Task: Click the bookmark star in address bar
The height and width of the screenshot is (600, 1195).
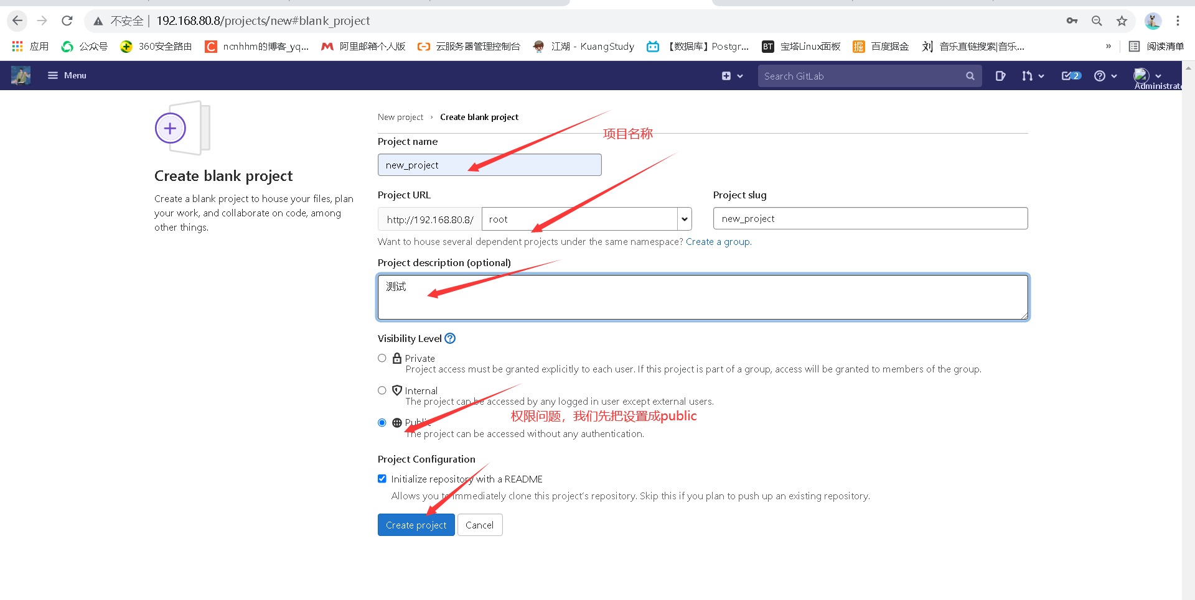Action: 1122,21
